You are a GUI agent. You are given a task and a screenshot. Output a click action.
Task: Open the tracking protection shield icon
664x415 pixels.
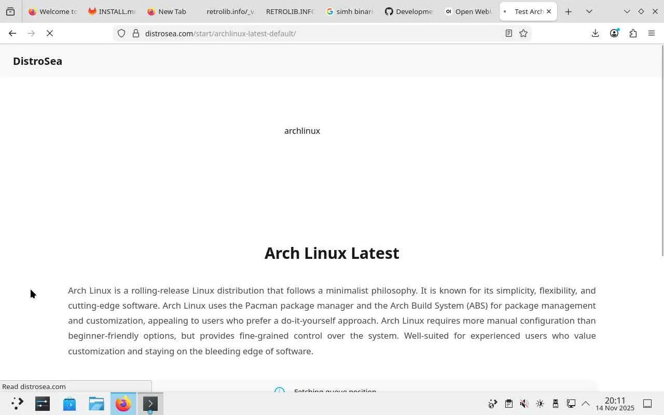point(121,33)
